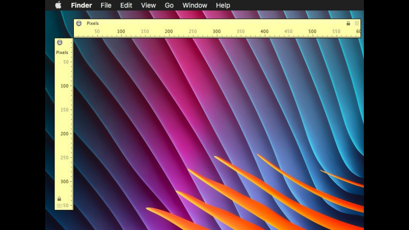409x230 pixels.
Task: Open the Go menu
Action: pos(169,5)
